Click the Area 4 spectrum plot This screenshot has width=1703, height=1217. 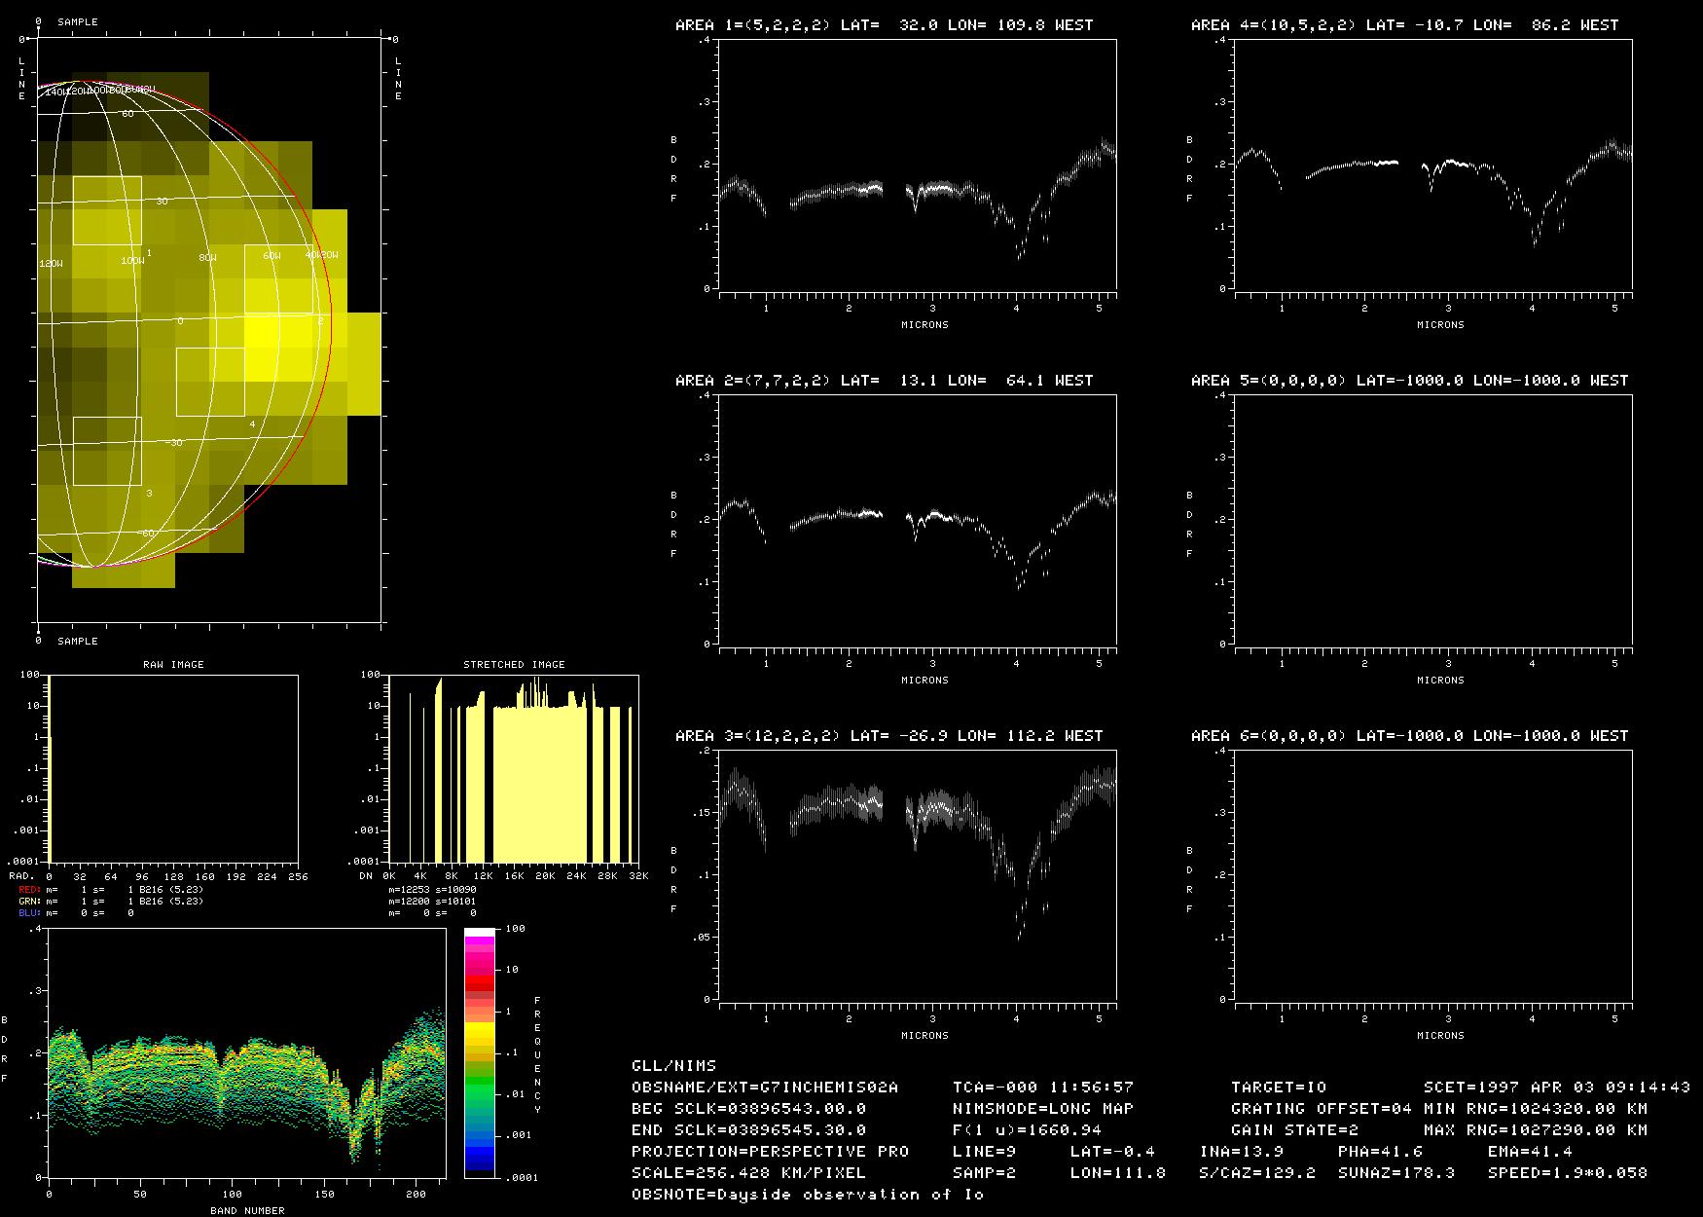[1432, 166]
